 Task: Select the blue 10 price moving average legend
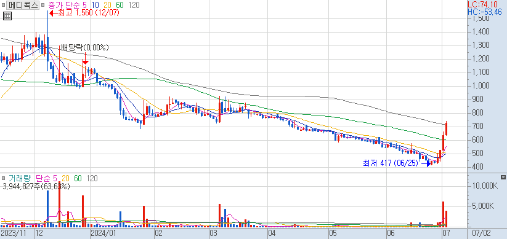tap(95, 5)
